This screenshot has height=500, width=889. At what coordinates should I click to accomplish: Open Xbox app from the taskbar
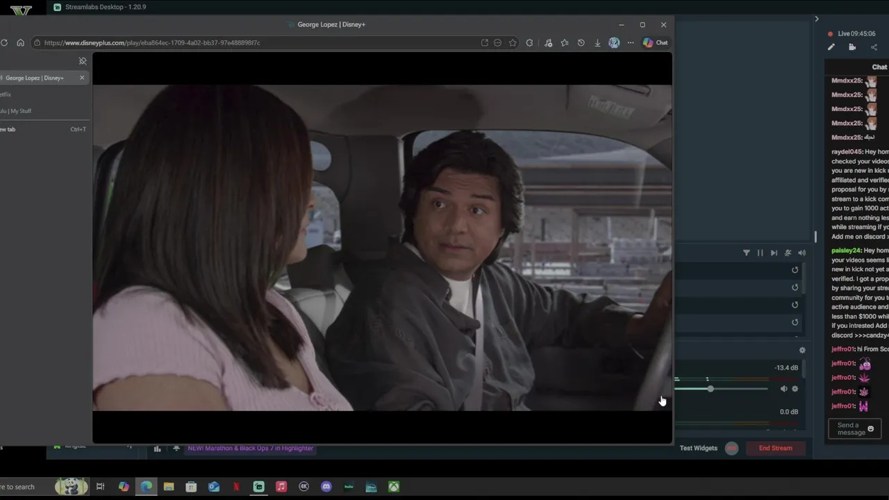pos(394,487)
